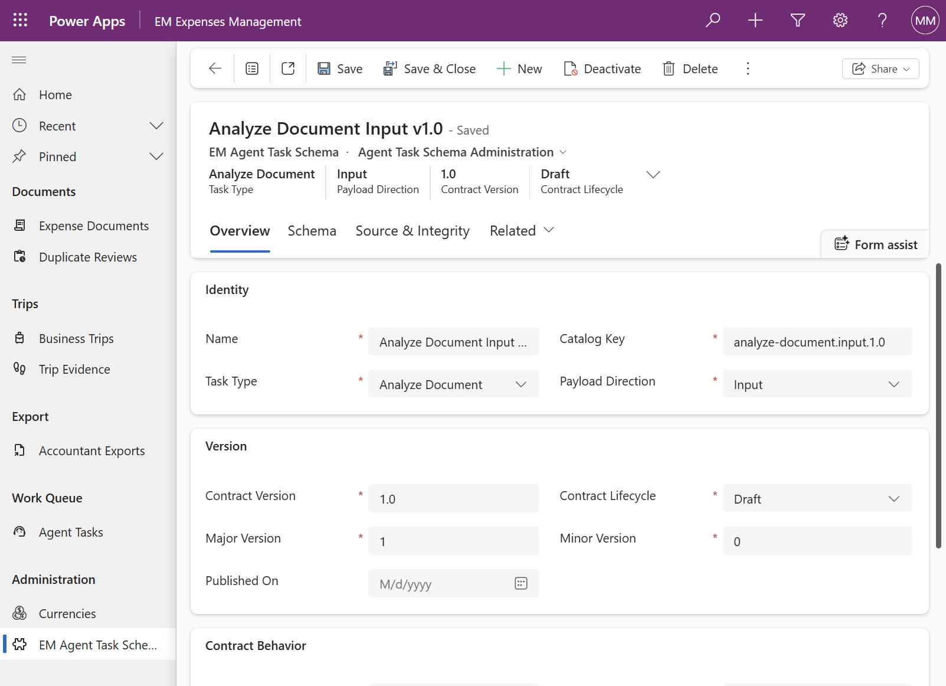Click the Accountant Exports icon

pyautogui.click(x=19, y=450)
